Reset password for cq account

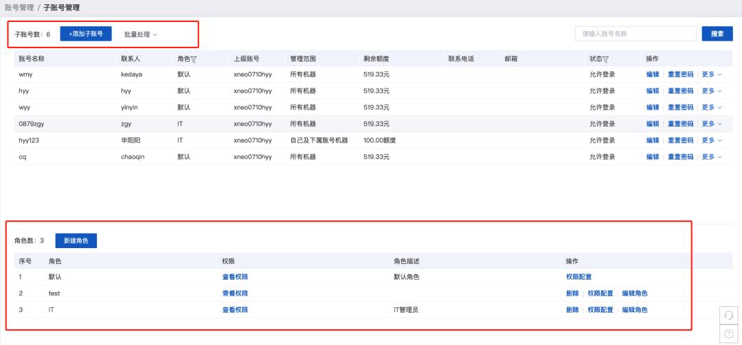(x=680, y=157)
